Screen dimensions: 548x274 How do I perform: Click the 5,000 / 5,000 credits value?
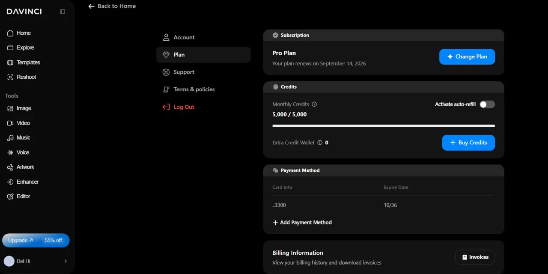tap(289, 114)
